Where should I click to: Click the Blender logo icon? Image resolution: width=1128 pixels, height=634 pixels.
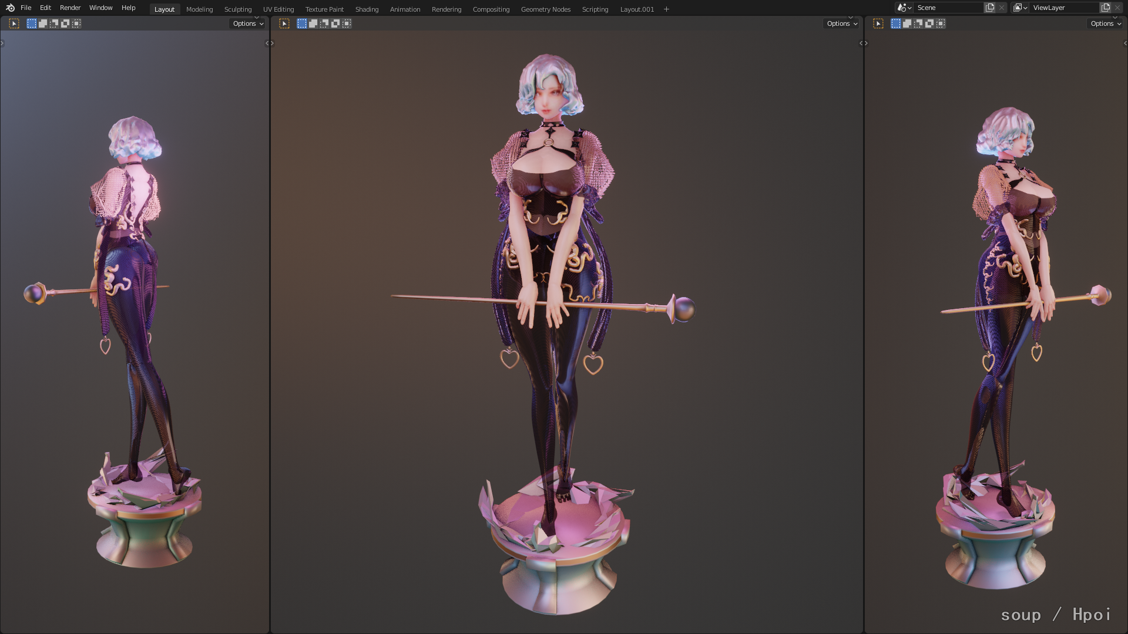10,8
